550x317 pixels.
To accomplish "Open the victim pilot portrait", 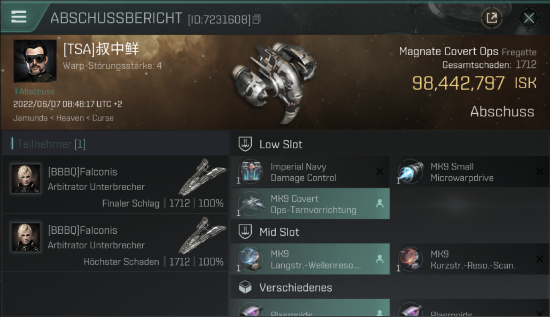I will click(x=35, y=61).
